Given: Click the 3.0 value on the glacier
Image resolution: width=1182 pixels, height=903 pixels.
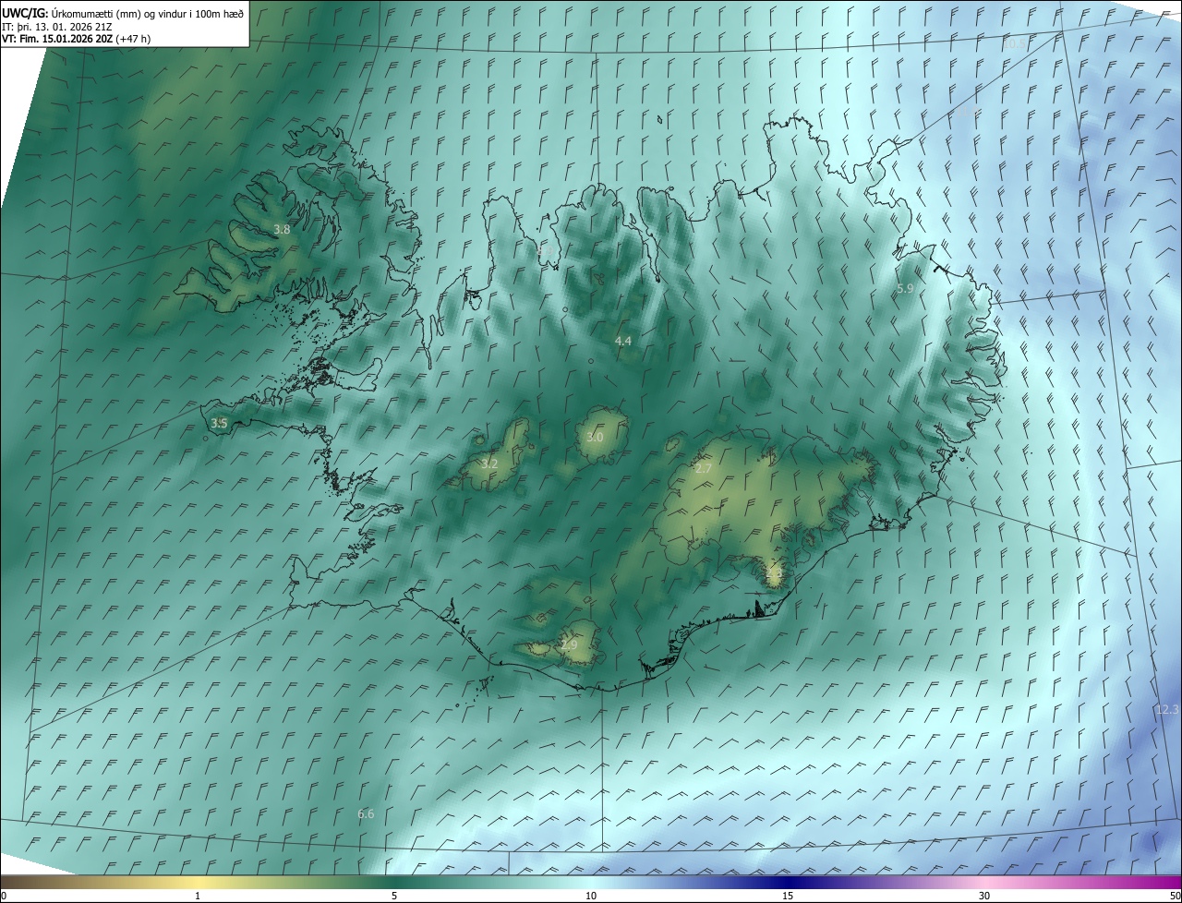Looking at the screenshot, I should 595,437.
